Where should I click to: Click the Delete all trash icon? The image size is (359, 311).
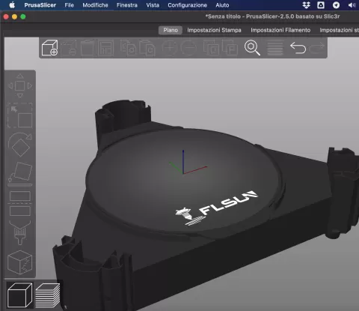87,47
